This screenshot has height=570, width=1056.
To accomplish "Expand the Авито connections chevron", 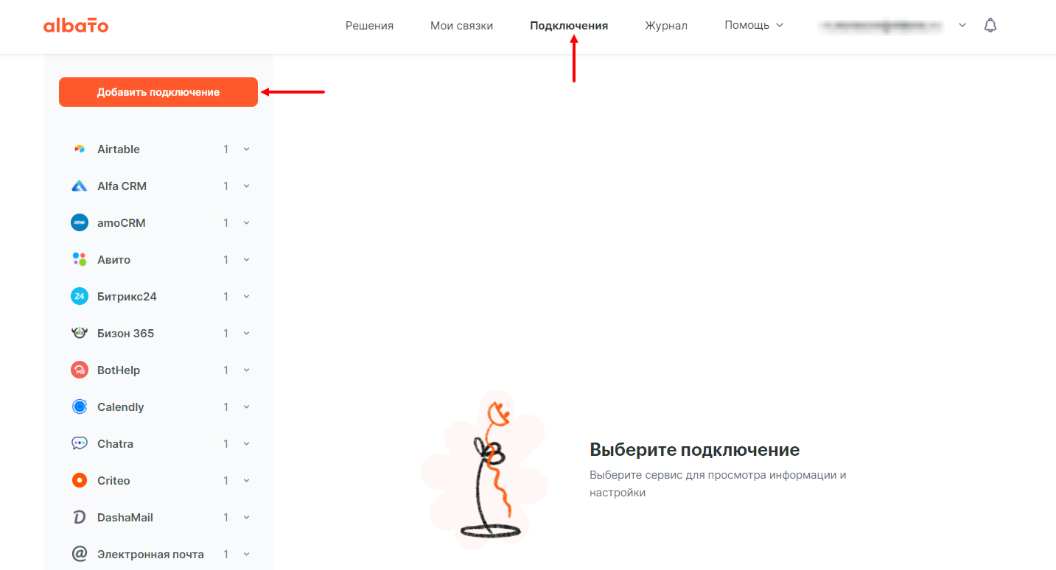I will click(x=246, y=260).
